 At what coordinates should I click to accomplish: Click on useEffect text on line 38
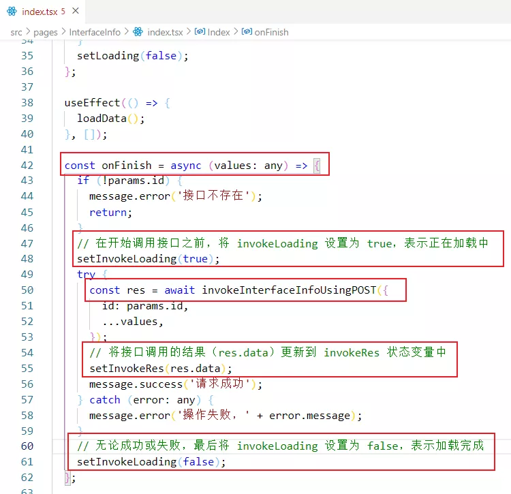[x=92, y=103]
